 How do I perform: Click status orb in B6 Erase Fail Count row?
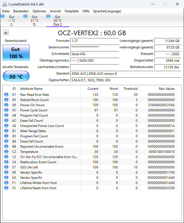coord(6,141)
